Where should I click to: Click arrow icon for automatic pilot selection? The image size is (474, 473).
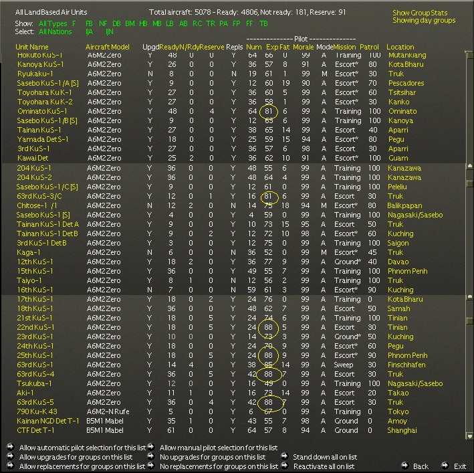(11, 447)
